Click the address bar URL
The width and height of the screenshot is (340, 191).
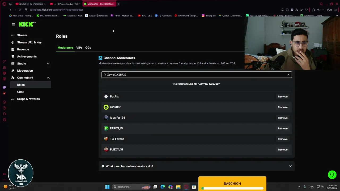pyautogui.click(x=56, y=10)
